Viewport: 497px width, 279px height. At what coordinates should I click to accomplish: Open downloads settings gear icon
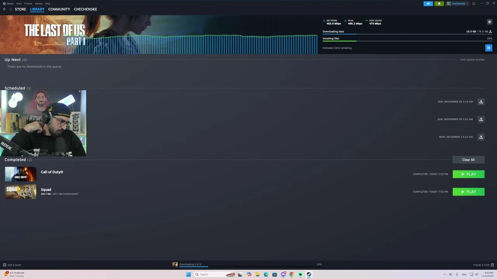[490, 22]
